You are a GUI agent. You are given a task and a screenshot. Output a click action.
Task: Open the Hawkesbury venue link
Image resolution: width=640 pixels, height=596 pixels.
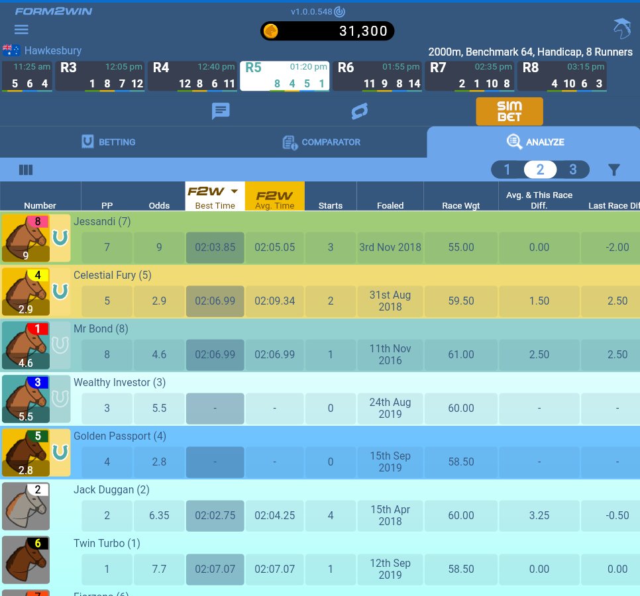pyautogui.click(x=53, y=50)
